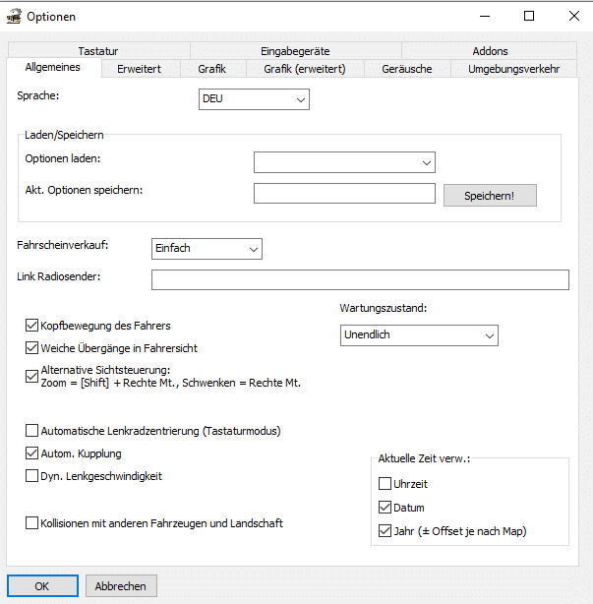
Task: Open the Tastatur tab
Action: [x=98, y=51]
